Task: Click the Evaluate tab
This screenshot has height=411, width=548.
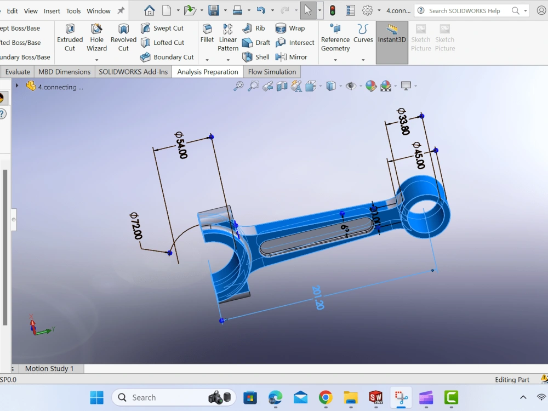Action: [x=18, y=71]
